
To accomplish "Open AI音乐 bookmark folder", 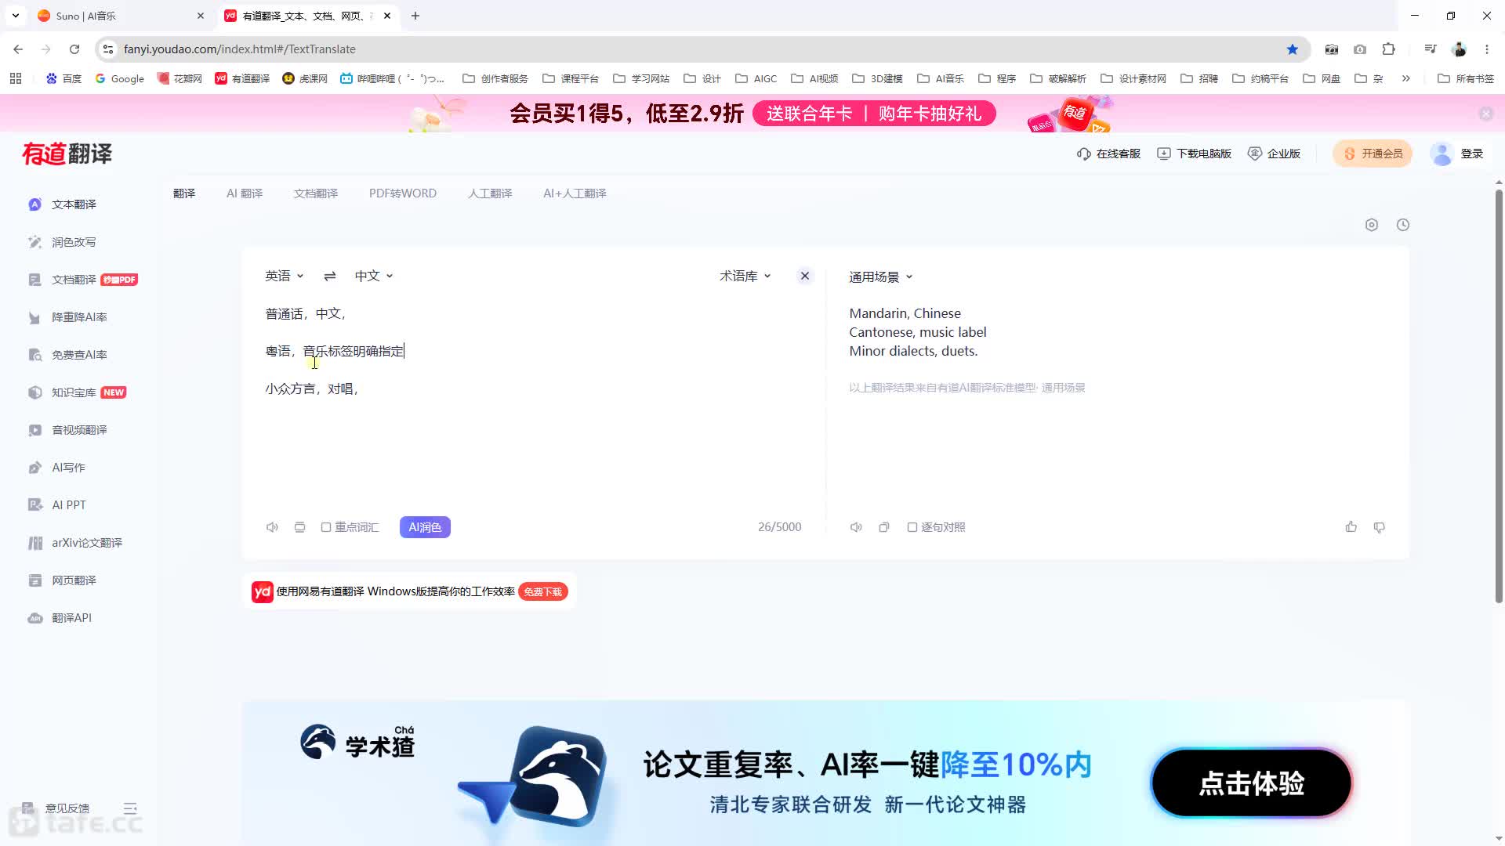I will pyautogui.click(x=941, y=78).
